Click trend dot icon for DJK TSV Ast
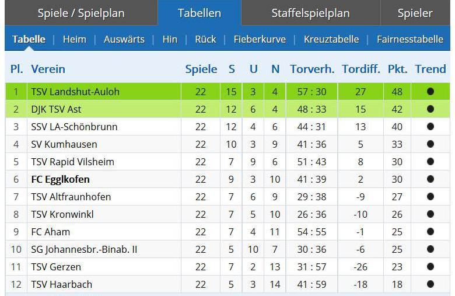The width and height of the screenshot is (455, 296). [x=430, y=109]
